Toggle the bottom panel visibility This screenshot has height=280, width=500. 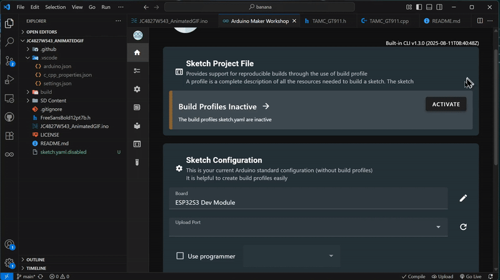click(x=429, y=7)
